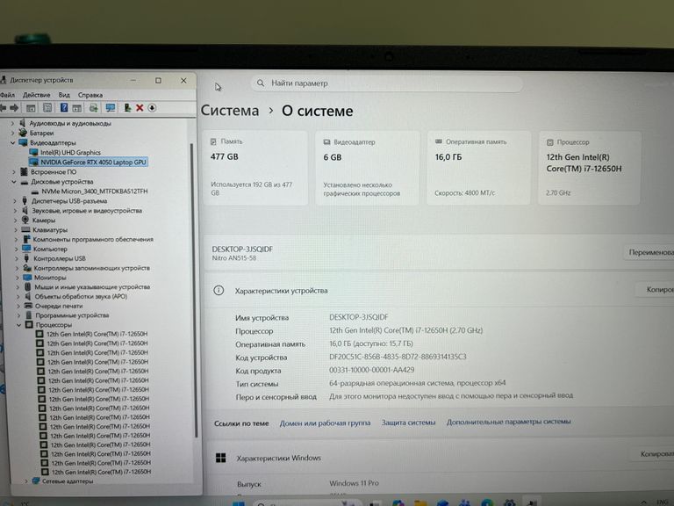
Task: Expand the Камеры node arrow
Action: (x=16, y=220)
